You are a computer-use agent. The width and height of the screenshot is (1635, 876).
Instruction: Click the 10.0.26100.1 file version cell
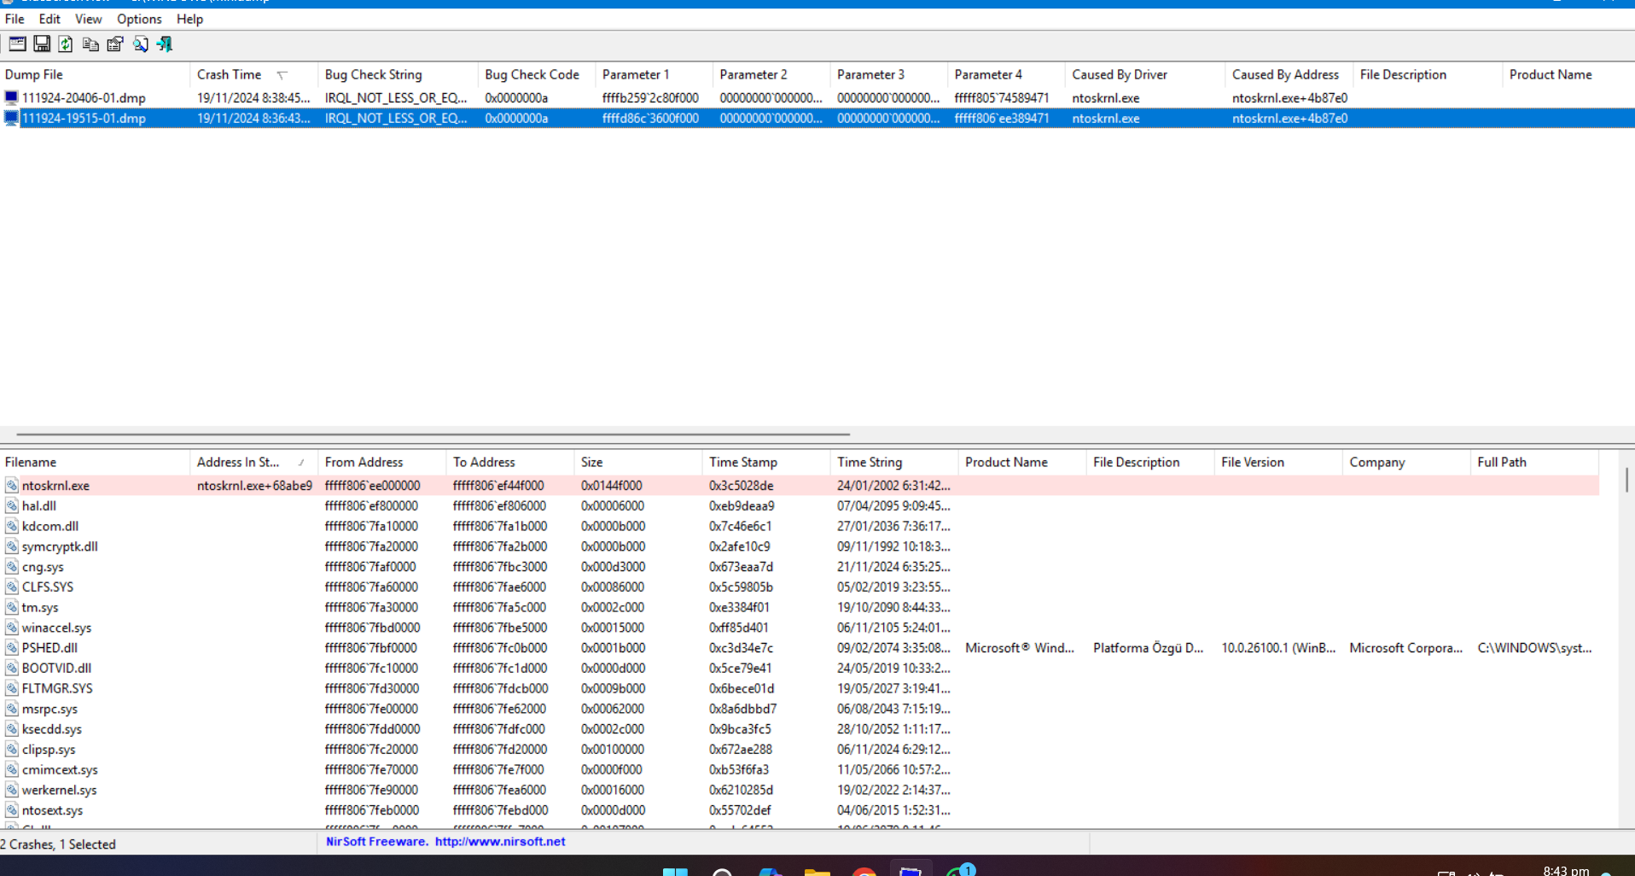click(x=1278, y=648)
